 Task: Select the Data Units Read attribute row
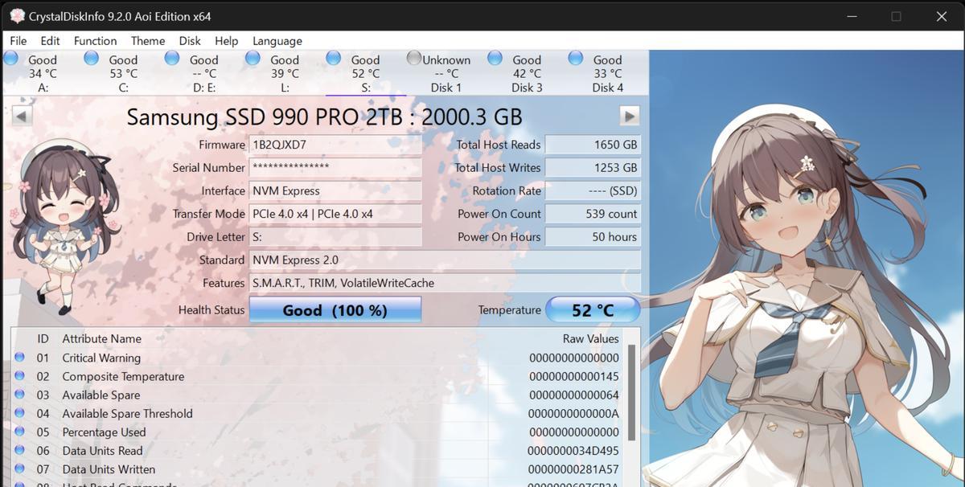(318, 451)
